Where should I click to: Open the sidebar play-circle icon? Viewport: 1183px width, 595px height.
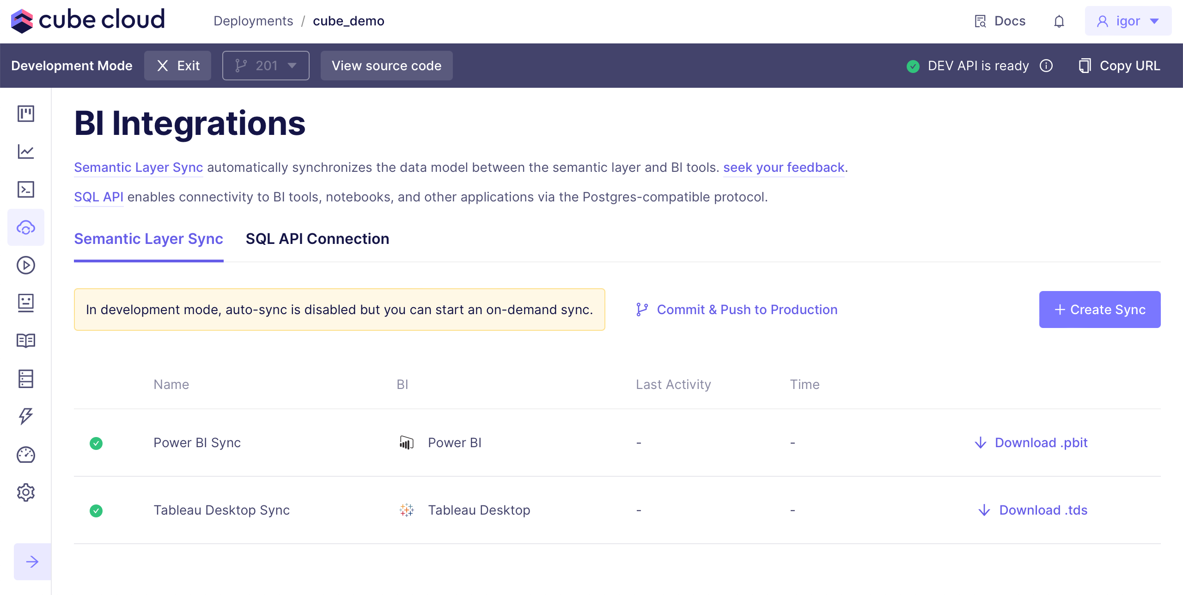(x=26, y=265)
